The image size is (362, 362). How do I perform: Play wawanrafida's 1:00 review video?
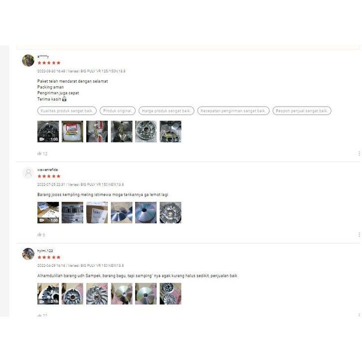tap(48, 212)
